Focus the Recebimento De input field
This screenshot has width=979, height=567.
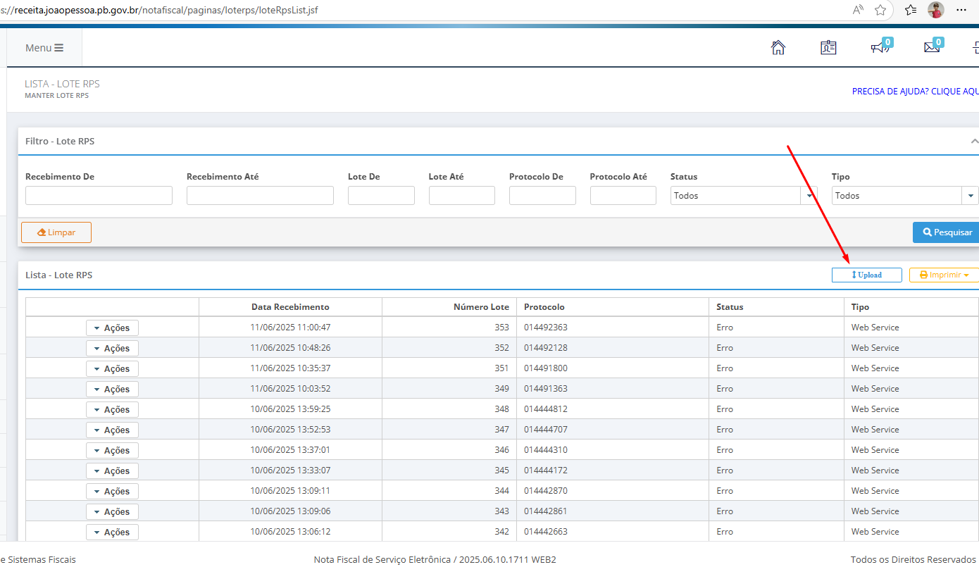pyautogui.click(x=99, y=195)
